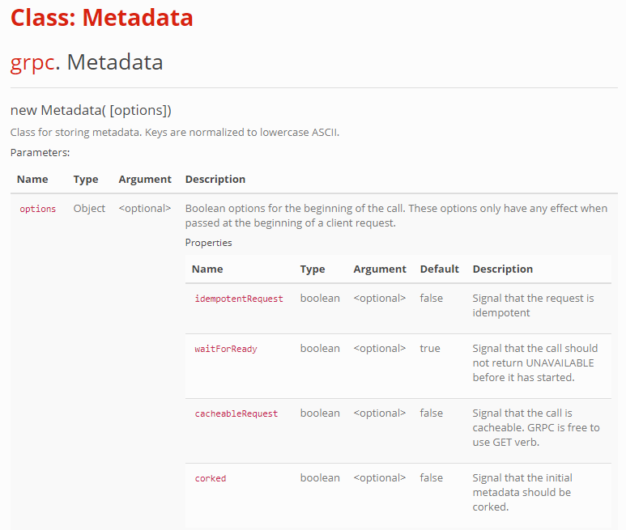This screenshot has width=626, height=530.
Task: Click the corked property name
Action: tap(211, 478)
